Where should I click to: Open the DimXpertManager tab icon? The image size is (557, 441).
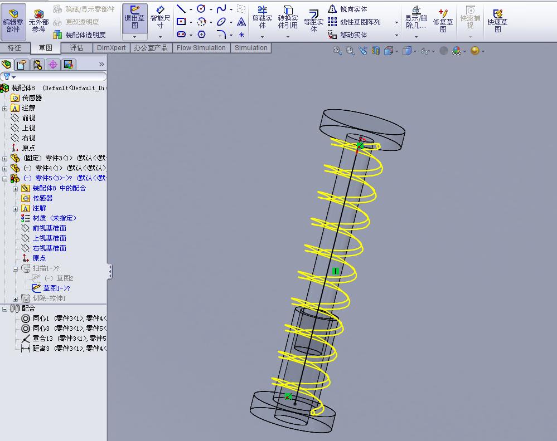53,65
